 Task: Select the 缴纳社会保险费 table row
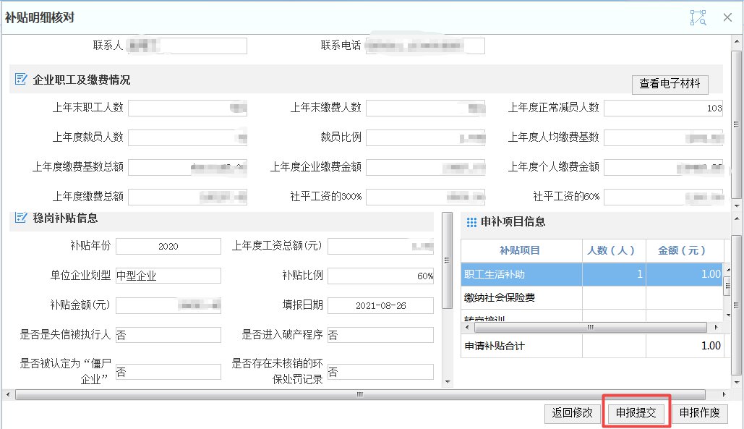521,298
